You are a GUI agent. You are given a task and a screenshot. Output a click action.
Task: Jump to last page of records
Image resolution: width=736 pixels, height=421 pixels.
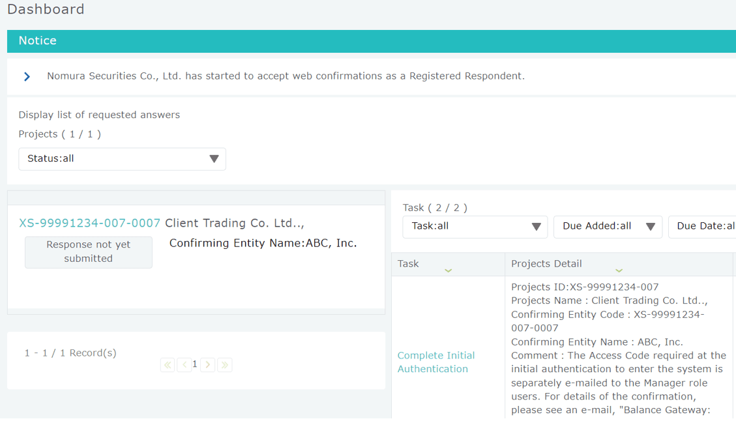coord(225,365)
